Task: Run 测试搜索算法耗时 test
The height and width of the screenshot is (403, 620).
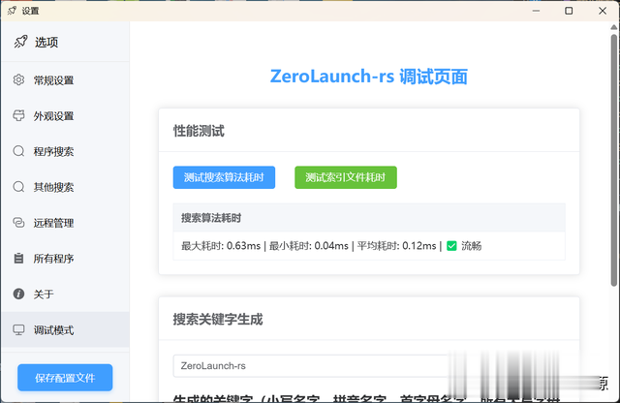Action: 224,177
